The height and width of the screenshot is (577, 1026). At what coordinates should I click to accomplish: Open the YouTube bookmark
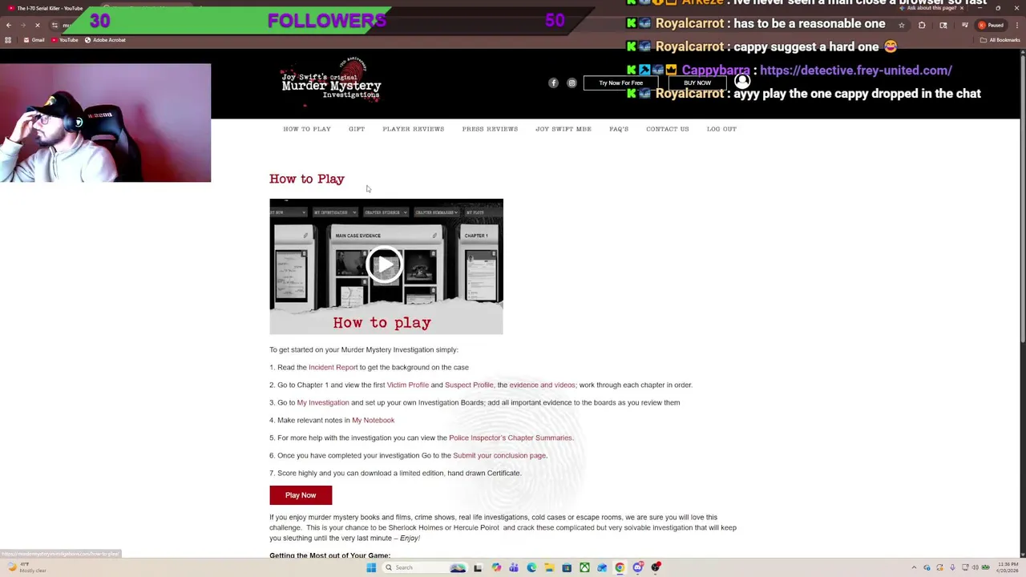63,40
